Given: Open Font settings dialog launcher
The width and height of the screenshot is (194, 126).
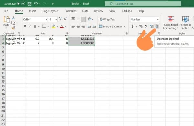Looking at the screenshot, I should pos(67,33).
